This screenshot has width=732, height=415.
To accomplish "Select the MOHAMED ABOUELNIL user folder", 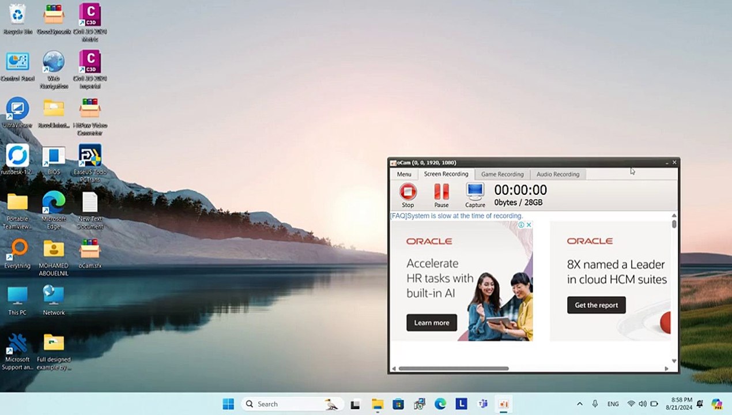I will point(54,258).
